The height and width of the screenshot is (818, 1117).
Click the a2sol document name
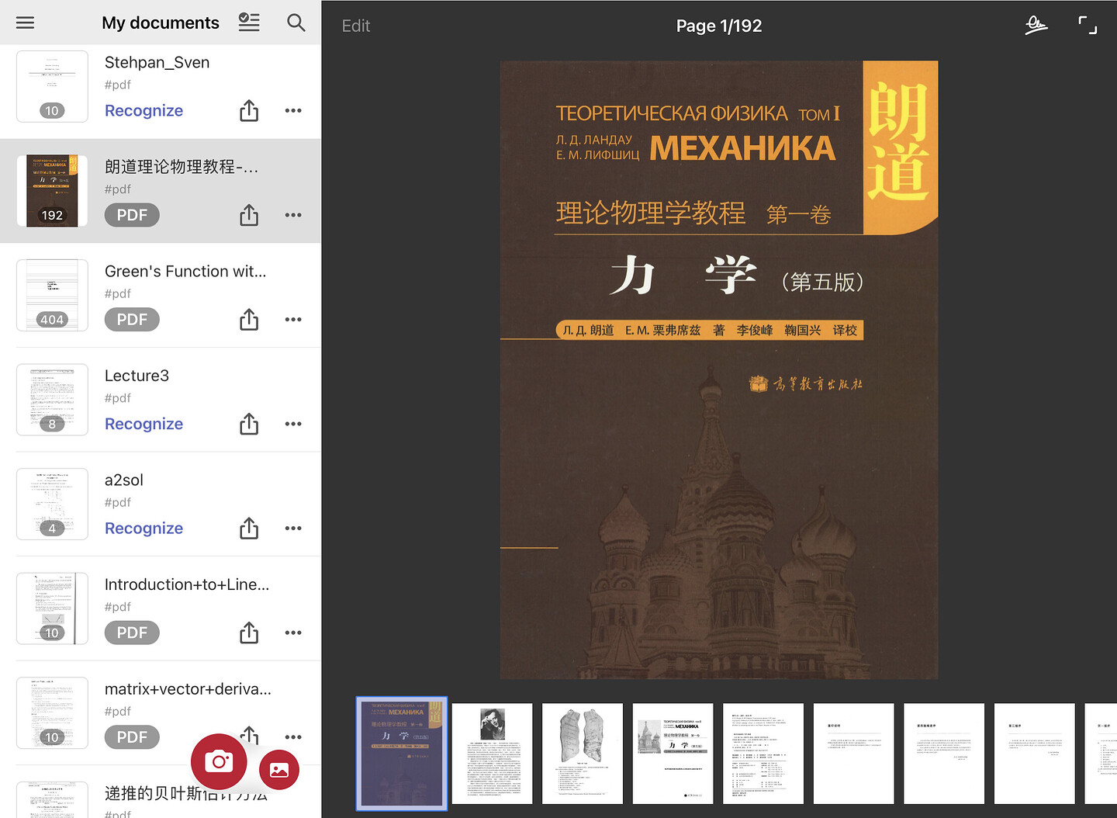pos(124,480)
